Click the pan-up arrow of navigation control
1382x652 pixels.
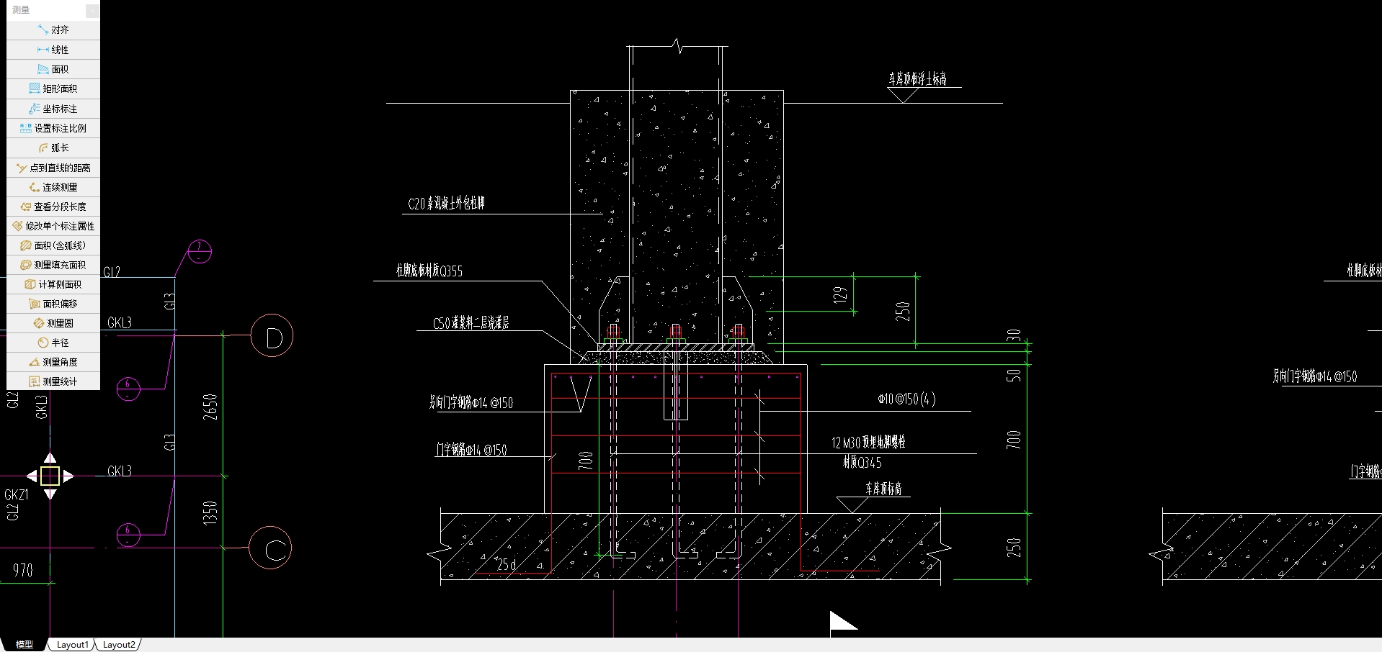(50, 458)
